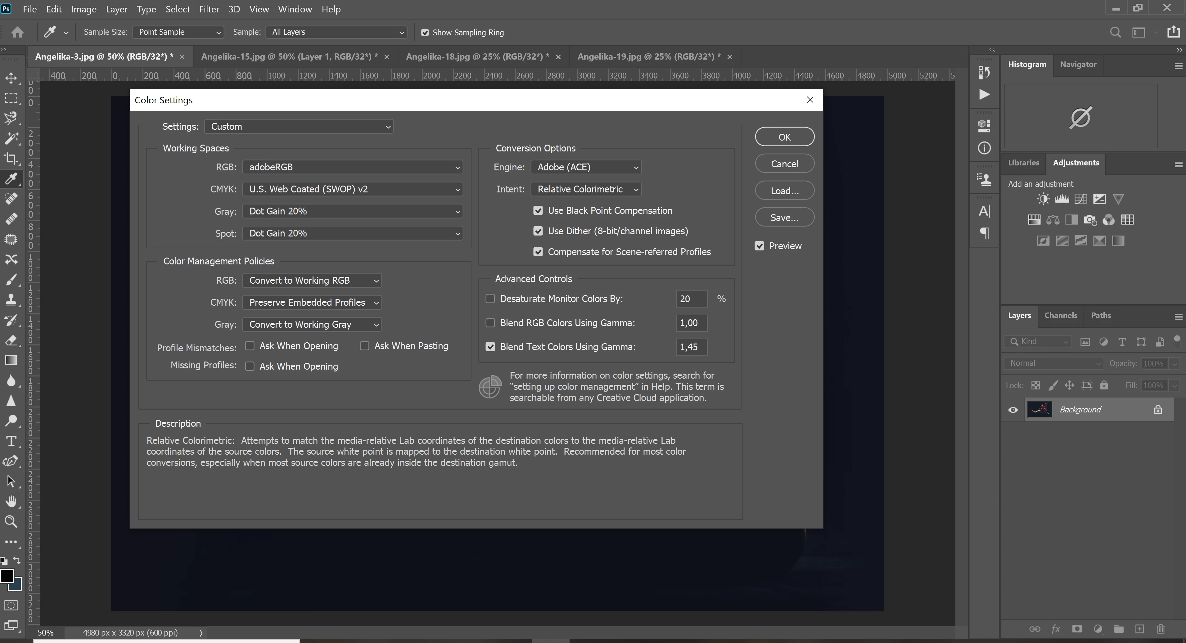The image size is (1186, 643).
Task: Uncheck Use Black Point Compensation
Action: click(x=538, y=210)
